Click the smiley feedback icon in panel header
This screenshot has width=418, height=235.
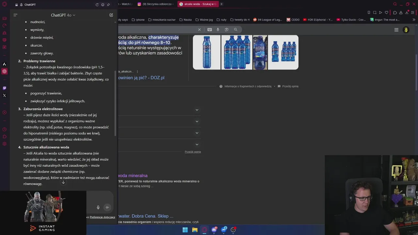coord(103,5)
